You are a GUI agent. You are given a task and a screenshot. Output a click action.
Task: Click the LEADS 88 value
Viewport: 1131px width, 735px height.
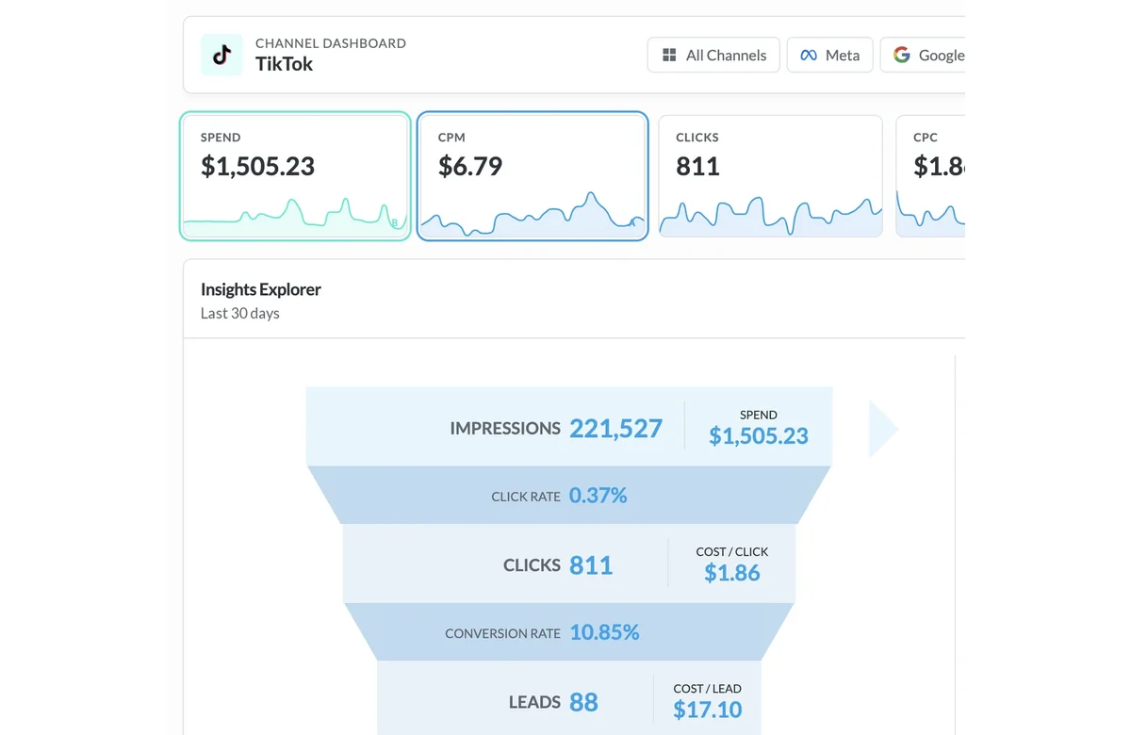coord(583,702)
